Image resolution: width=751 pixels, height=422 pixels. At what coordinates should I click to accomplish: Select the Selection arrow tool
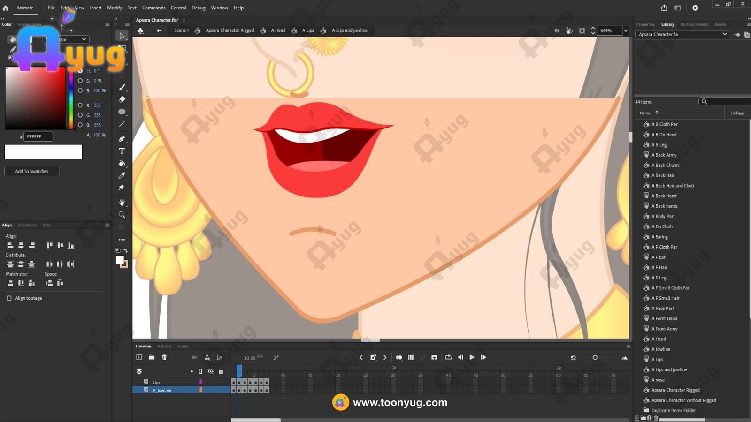click(122, 36)
